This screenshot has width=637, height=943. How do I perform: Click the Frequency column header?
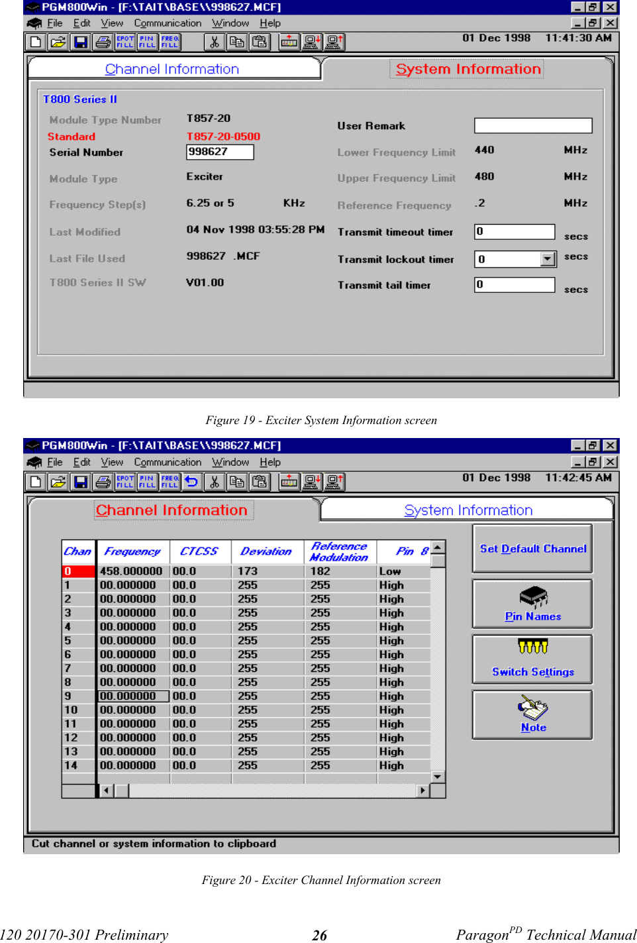(x=133, y=551)
